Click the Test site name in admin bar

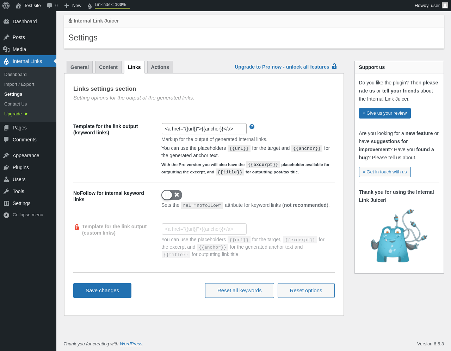32,6
